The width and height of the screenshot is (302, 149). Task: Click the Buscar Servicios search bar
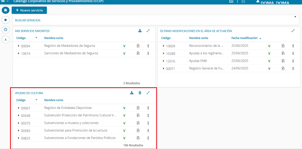click(155, 20)
